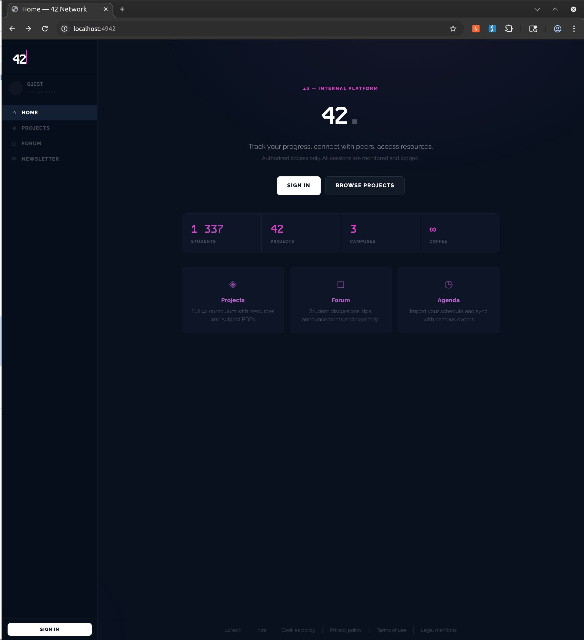Image resolution: width=584 pixels, height=640 pixels.
Task: Click the Forum card title
Action: 340,300
